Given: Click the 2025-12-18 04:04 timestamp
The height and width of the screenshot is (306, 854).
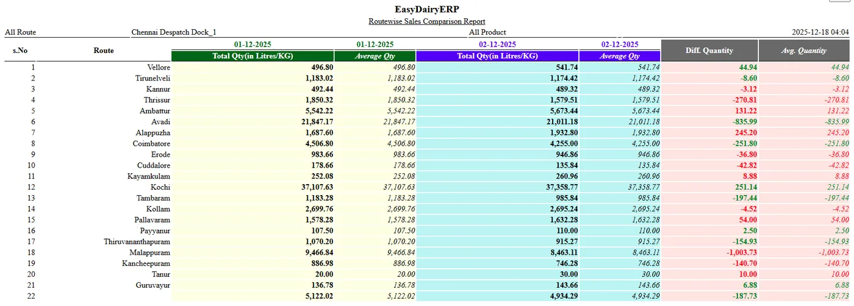Looking at the screenshot, I should [x=820, y=32].
